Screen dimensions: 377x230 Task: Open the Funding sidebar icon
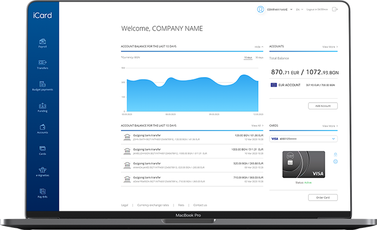click(43, 107)
